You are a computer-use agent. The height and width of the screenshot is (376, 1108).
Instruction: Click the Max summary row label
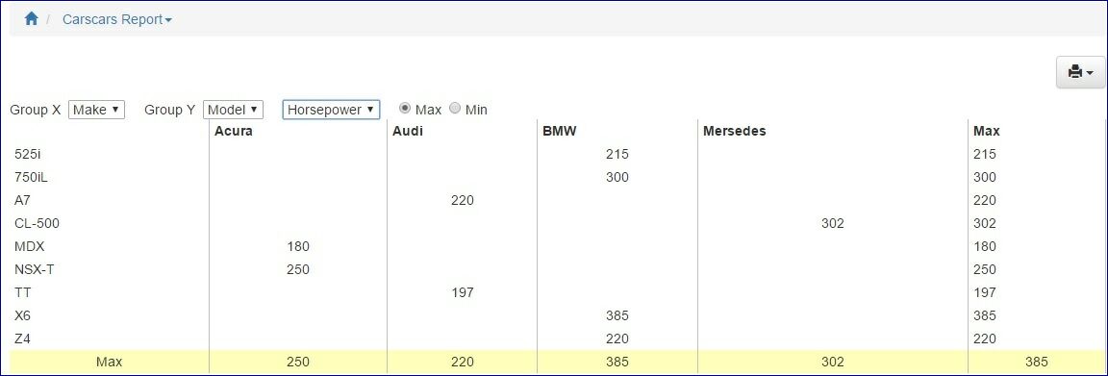[110, 362]
